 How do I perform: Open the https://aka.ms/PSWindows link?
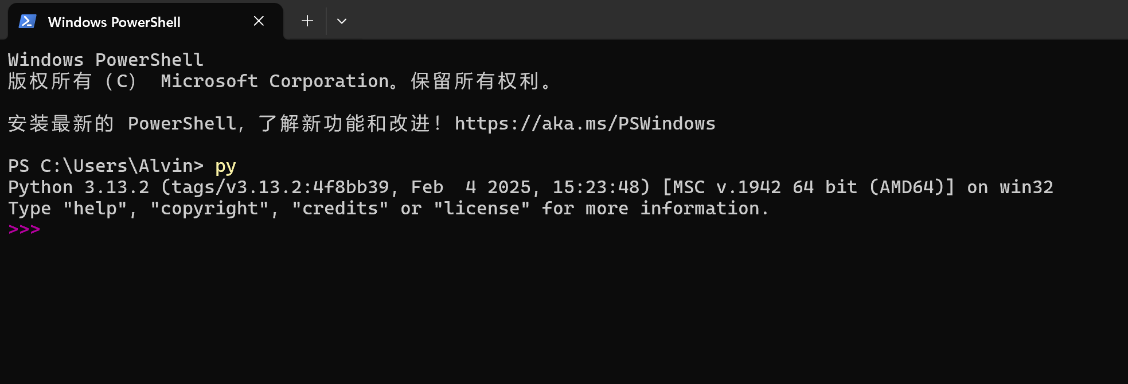(585, 124)
